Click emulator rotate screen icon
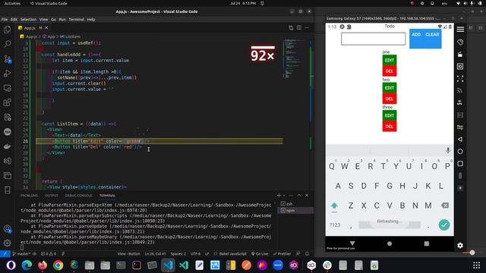Image resolution: width=486 pixels, height=273 pixels. [x=460, y=42]
